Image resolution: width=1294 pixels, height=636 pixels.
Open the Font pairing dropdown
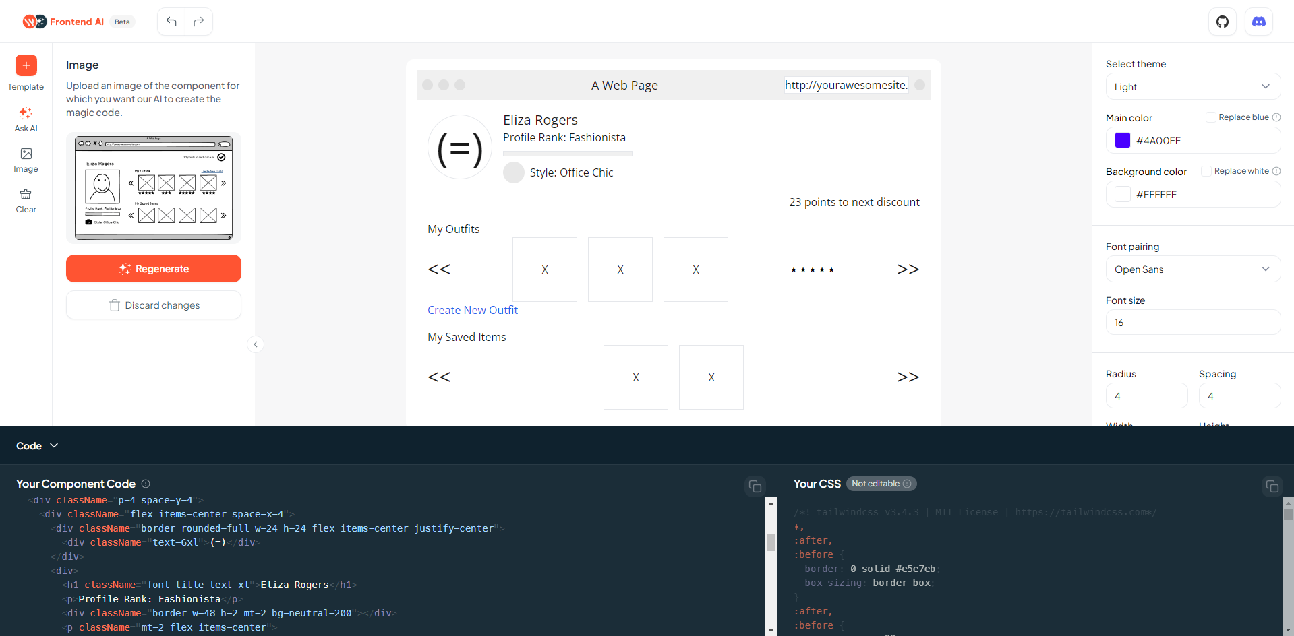click(1192, 269)
